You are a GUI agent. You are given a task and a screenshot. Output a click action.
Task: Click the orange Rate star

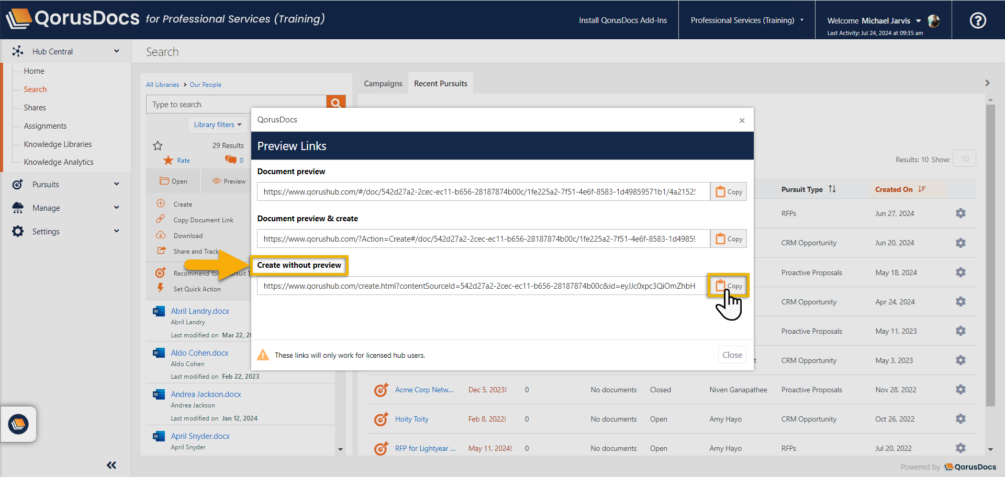click(168, 160)
